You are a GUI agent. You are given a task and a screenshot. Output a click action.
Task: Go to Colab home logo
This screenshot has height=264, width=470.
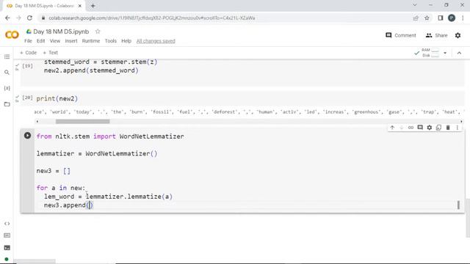12,35
